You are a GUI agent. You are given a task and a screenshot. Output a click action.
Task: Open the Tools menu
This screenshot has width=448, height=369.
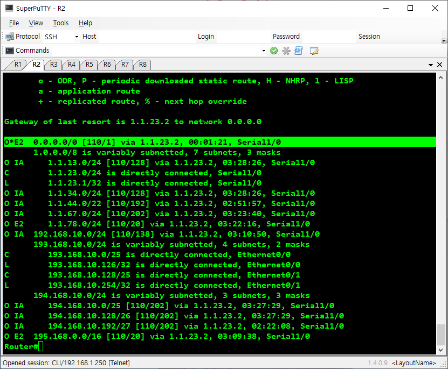tap(61, 23)
